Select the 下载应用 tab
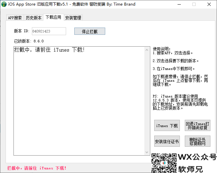This screenshot has width=217, height=173. (53, 17)
